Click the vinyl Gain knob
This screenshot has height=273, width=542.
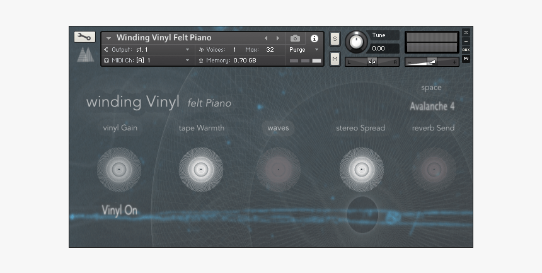tap(119, 170)
